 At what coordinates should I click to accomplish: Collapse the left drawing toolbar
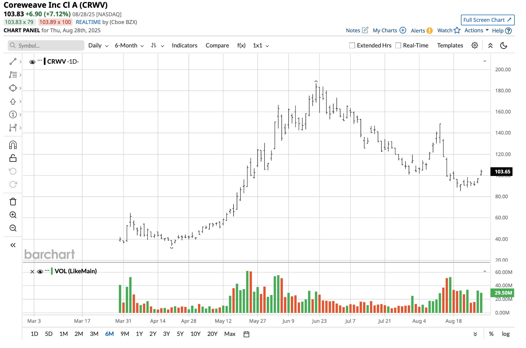[x=13, y=245]
